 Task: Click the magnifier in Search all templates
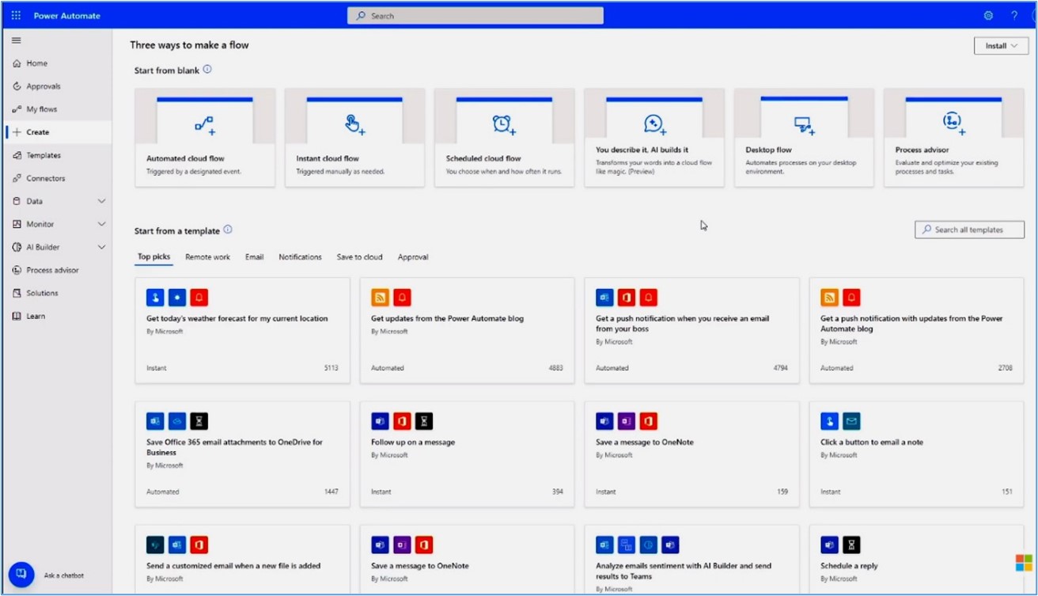point(926,230)
